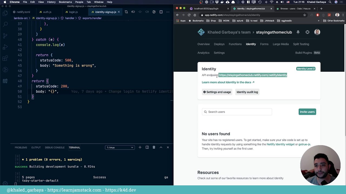Screen dimensions: 346x194
Task: Open the Explorer view in VS Code
Action: (x=5, y=13)
